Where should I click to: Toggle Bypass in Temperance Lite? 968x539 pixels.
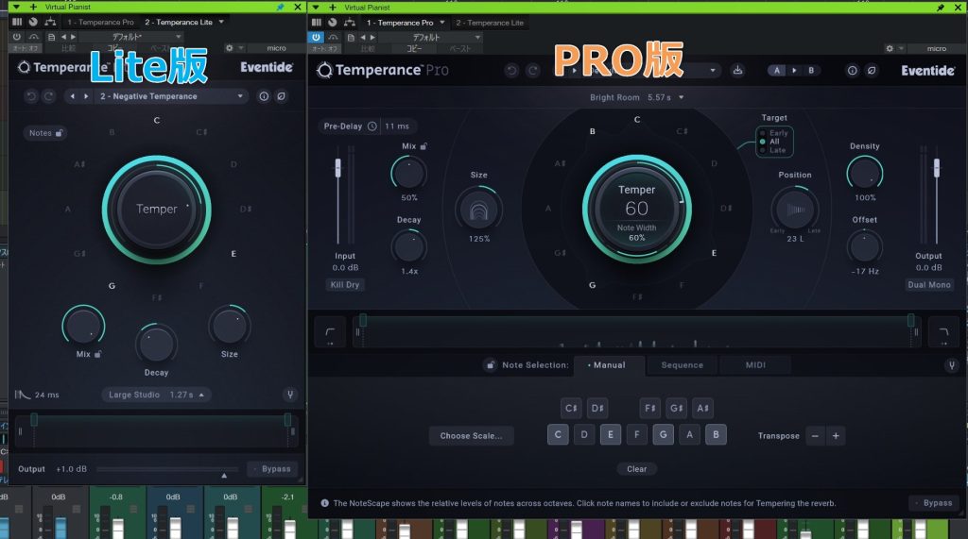(x=272, y=468)
